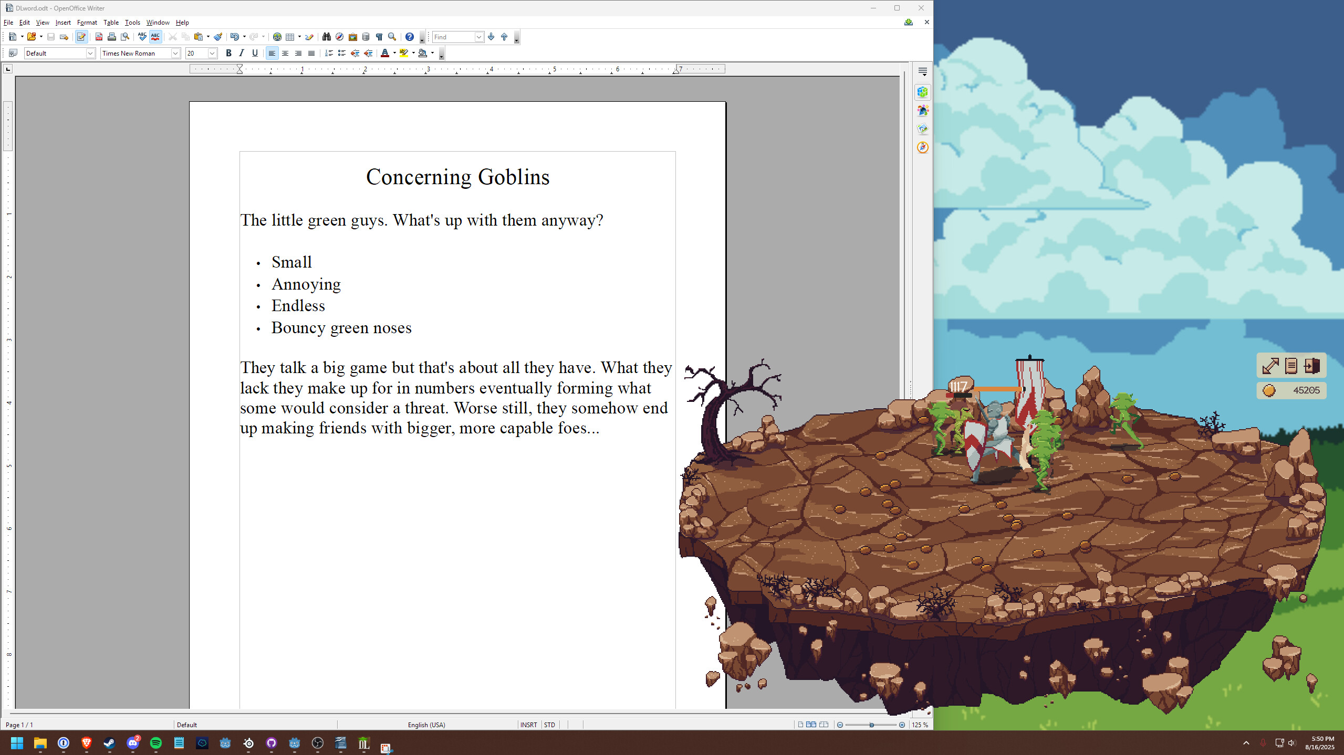This screenshot has width=1344, height=755.
Task: Open the Format menu
Action: pyautogui.click(x=87, y=23)
